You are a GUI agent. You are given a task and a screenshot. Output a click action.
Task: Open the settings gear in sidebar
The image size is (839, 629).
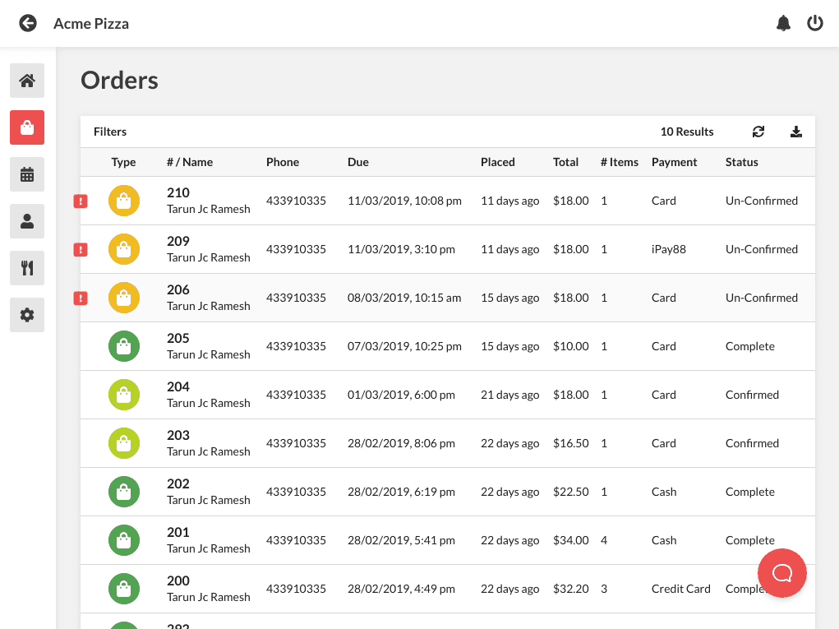[x=27, y=315]
